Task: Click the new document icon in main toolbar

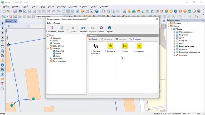Action: (x=4, y=11)
